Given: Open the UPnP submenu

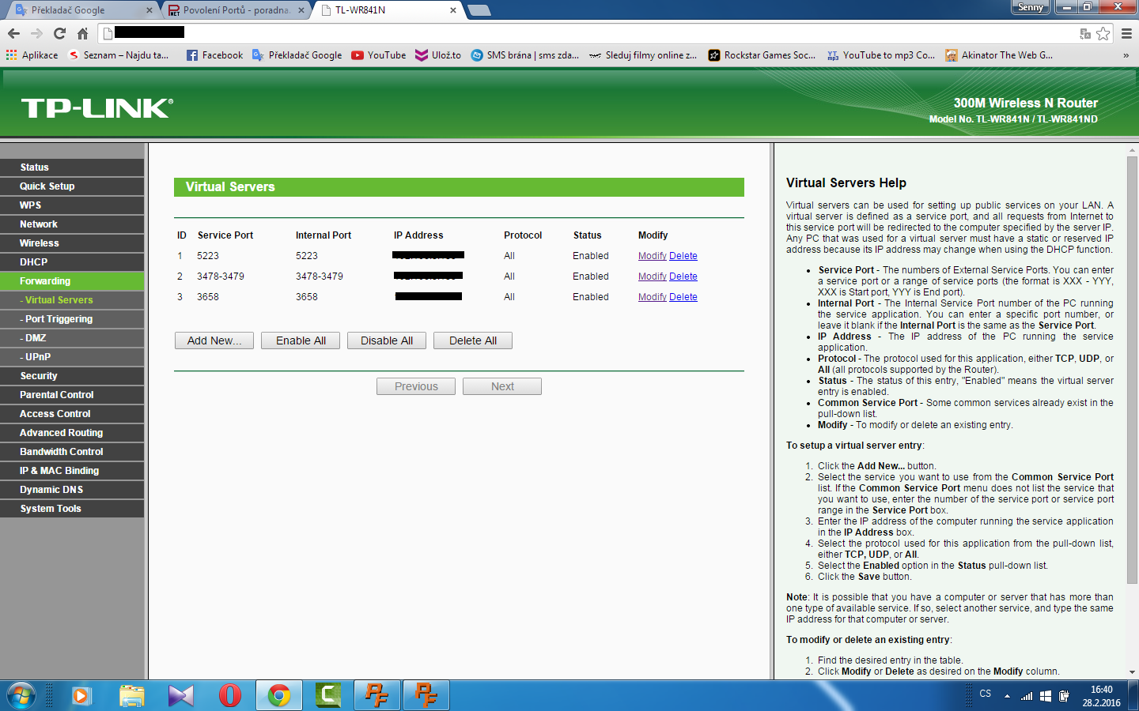Looking at the screenshot, I should pos(72,357).
